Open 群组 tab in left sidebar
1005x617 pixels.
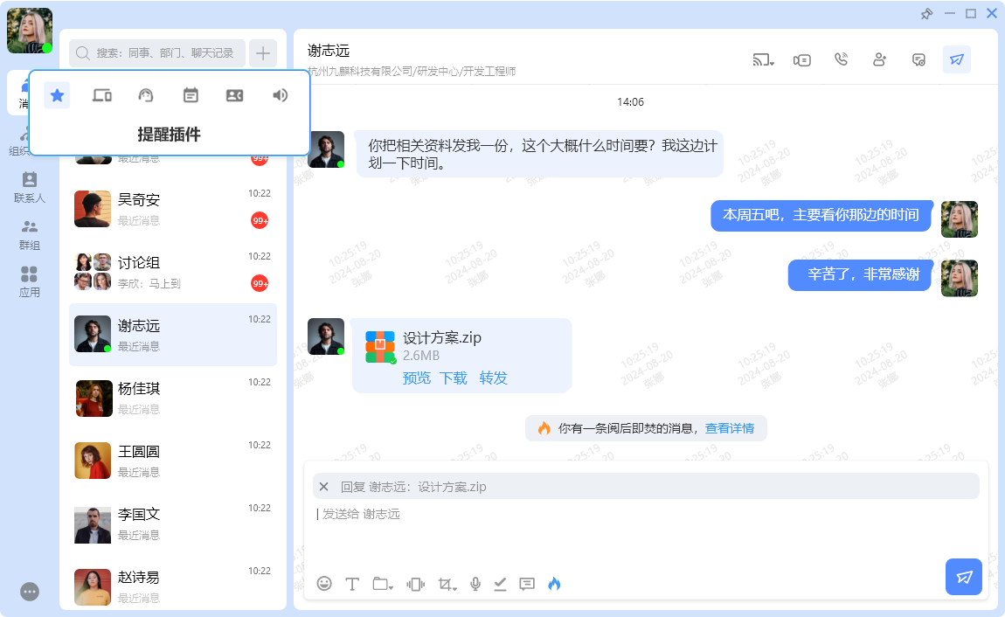(x=30, y=234)
